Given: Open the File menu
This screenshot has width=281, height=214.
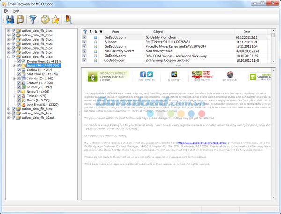Looking at the screenshot, I should [x=6, y=11].
